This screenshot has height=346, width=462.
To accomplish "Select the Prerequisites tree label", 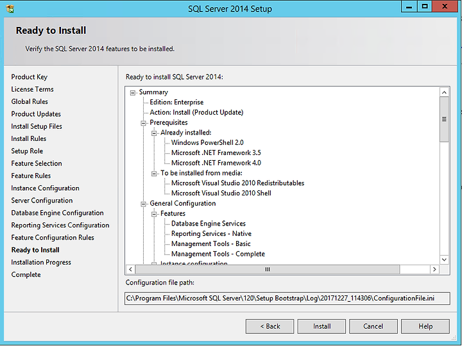I will [169, 122].
